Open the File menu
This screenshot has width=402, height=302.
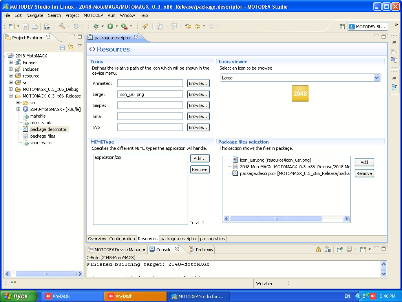pos(7,15)
